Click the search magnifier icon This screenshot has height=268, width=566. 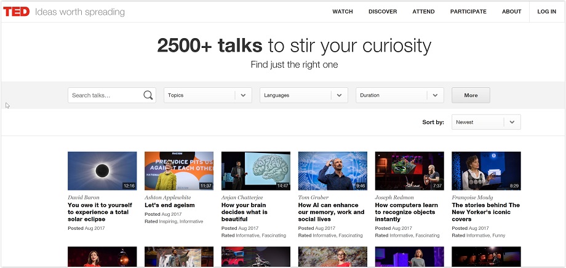(x=148, y=95)
